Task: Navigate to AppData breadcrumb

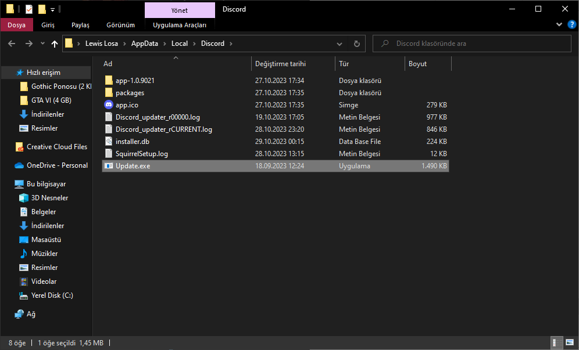Action: [x=145, y=44]
